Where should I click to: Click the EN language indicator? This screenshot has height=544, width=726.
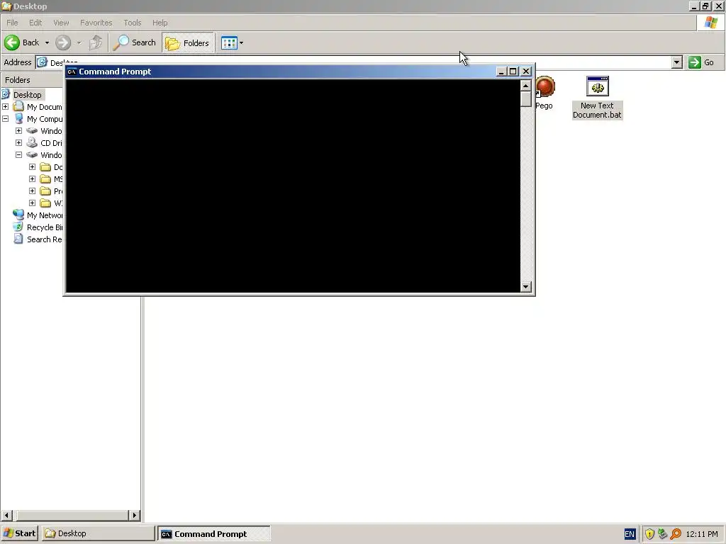(x=630, y=534)
